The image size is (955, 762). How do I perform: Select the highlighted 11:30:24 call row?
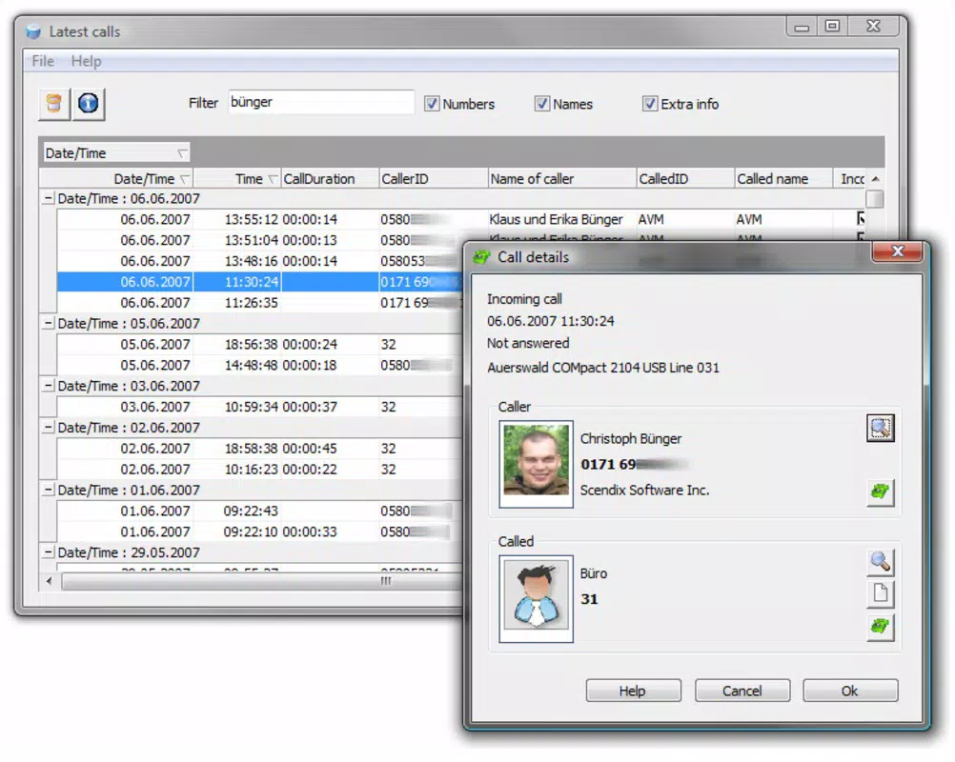[259, 282]
